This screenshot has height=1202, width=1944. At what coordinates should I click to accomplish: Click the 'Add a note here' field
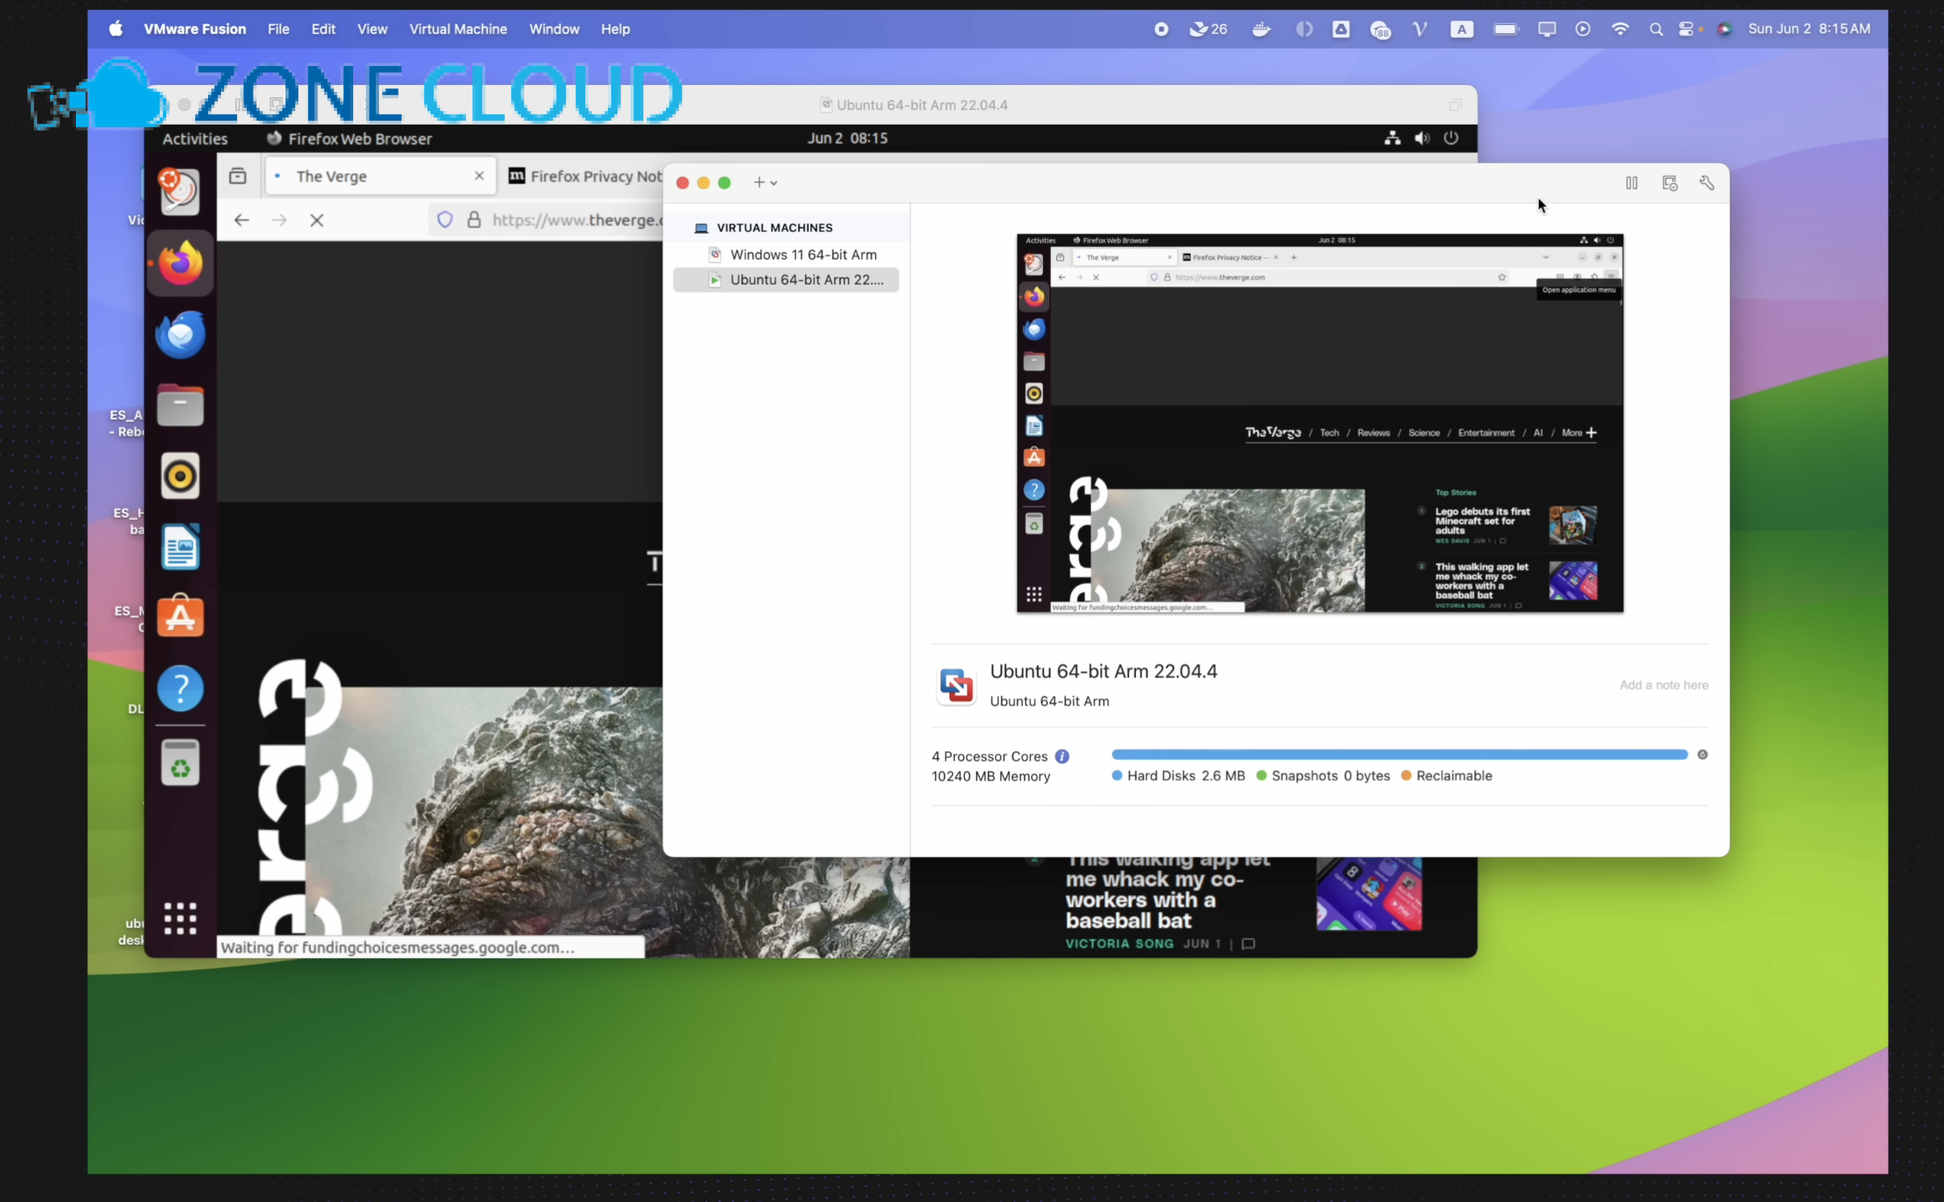1664,684
